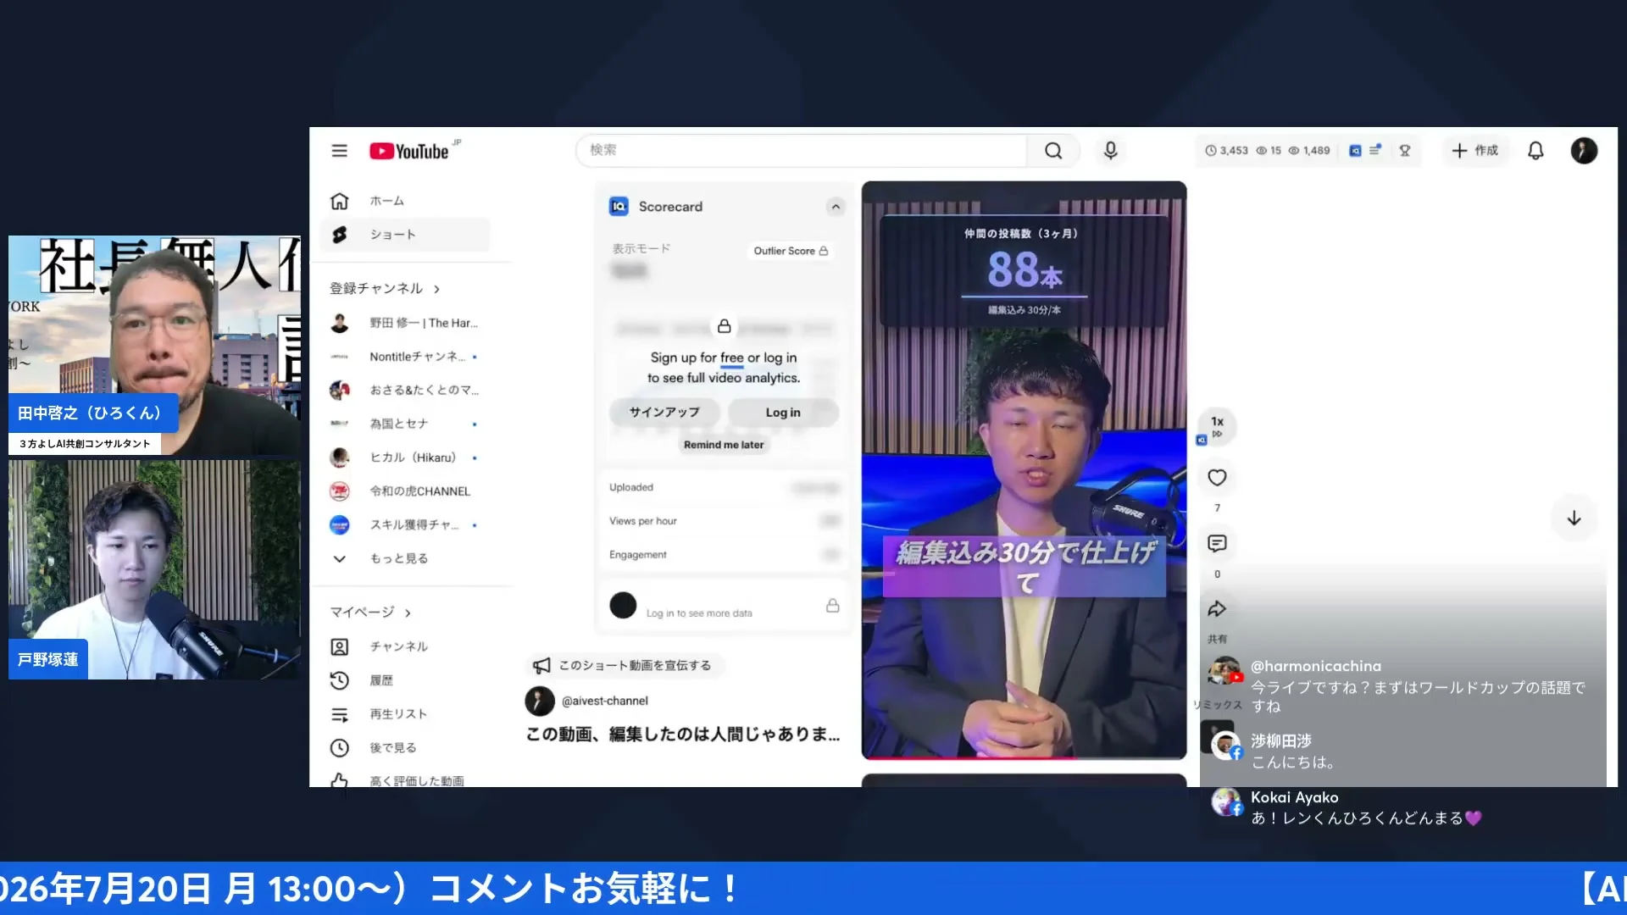Viewport: 1627px width, 915px height.
Task: Open the vidIQ list icon with blue dot
Action: point(1375,150)
